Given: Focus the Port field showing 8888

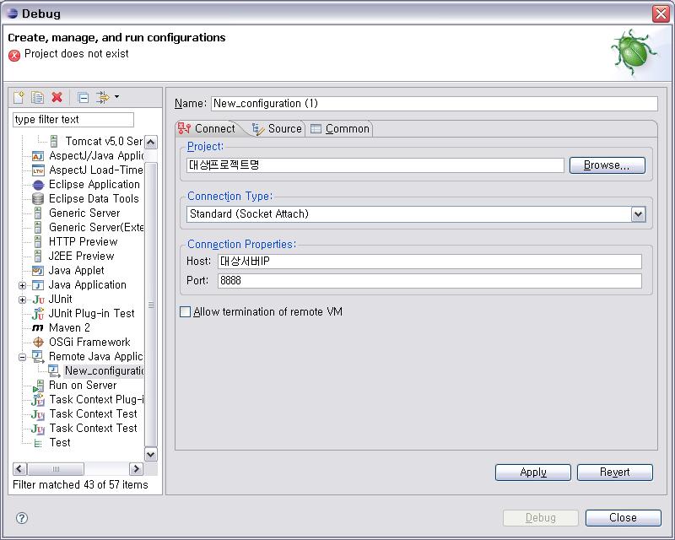Looking at the screenshot, I should [429, 281].
